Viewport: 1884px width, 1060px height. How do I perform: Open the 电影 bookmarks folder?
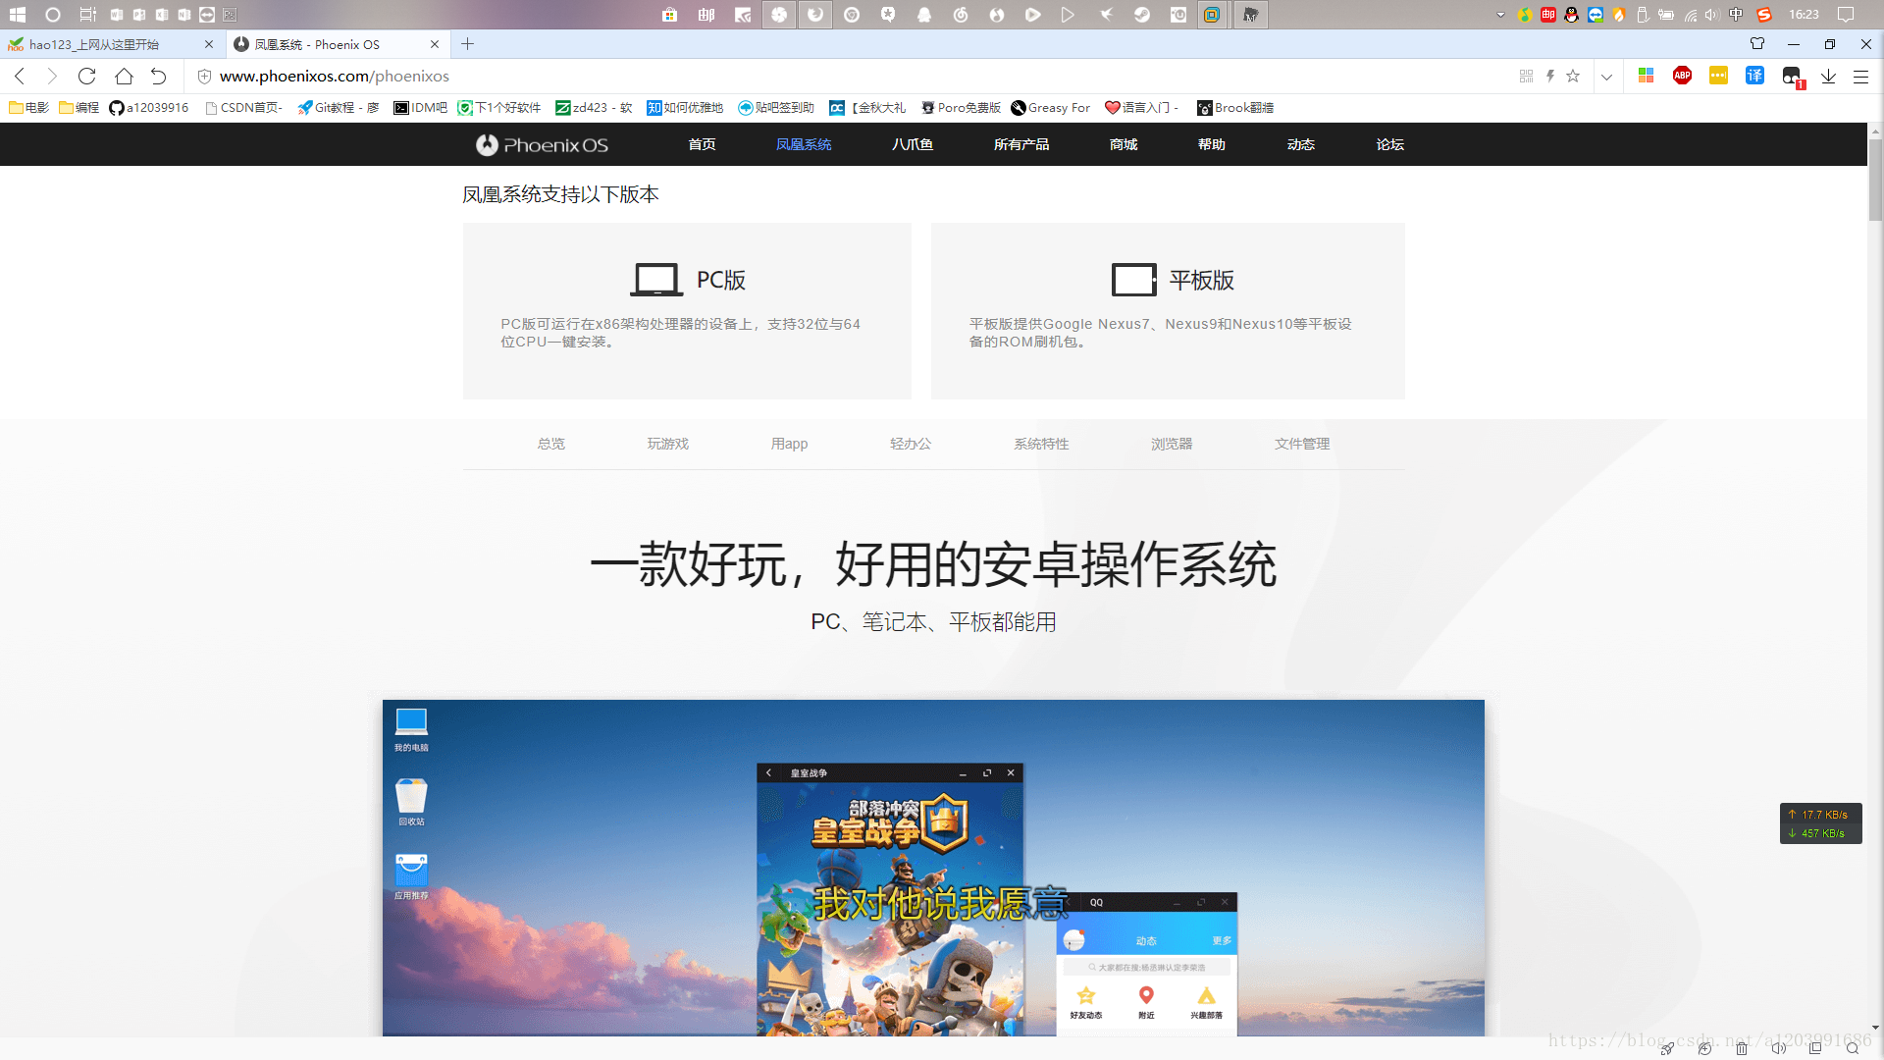click(28, 108)
